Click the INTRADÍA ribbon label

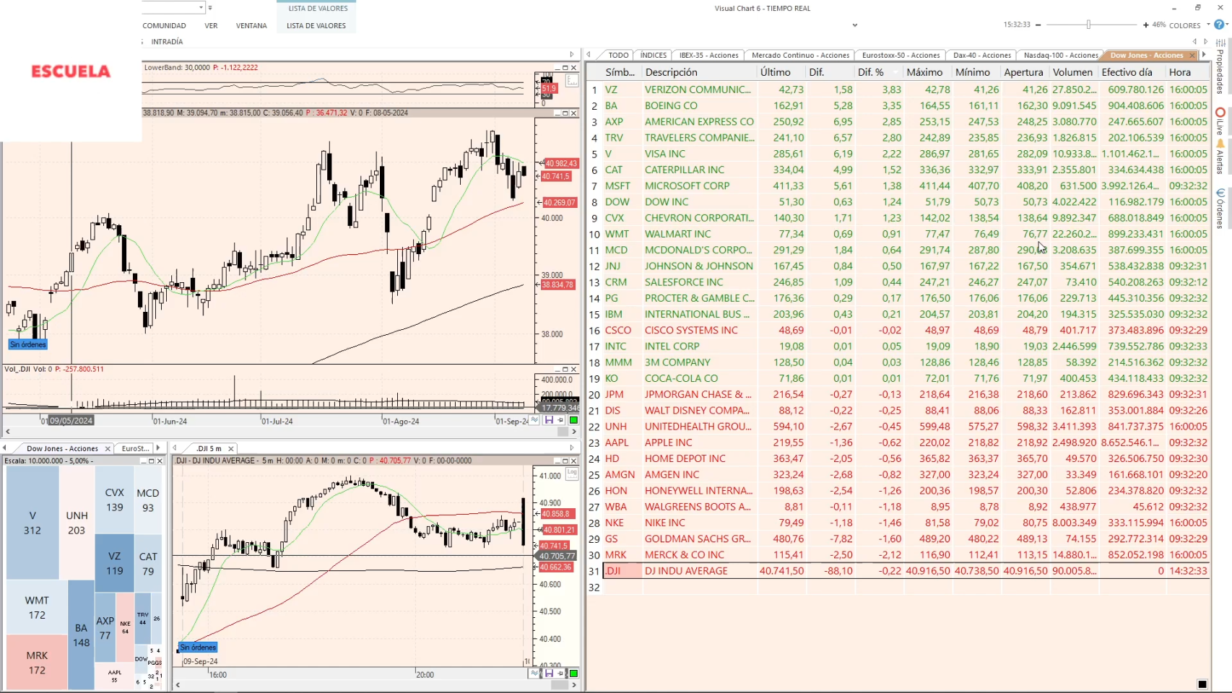tap(167, 42)
